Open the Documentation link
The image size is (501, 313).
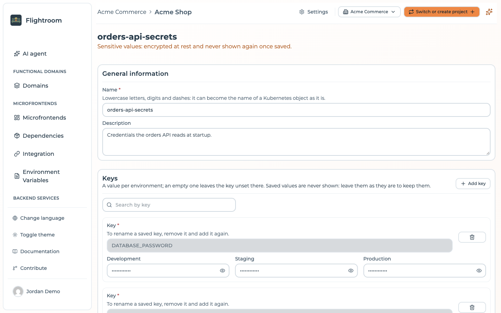pyautogui.click(x=36, y=251)
